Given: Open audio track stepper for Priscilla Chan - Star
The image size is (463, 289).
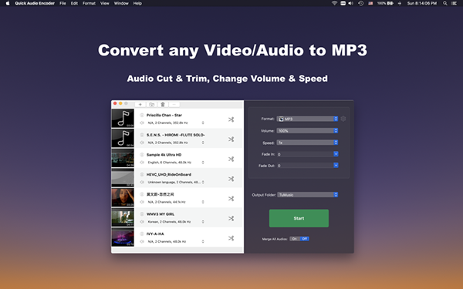Looking at the screenshot, I should click(203, 123).
